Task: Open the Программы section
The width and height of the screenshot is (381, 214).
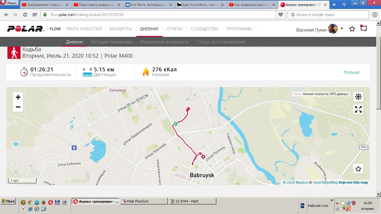Action: point(239,29)
